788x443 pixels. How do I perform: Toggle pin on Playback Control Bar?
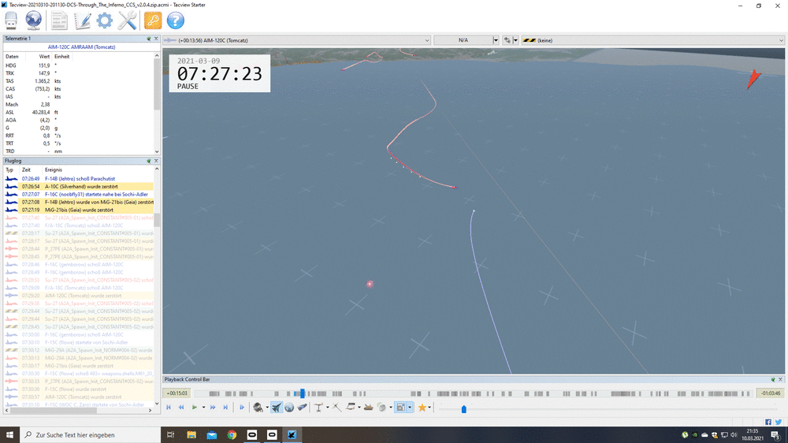pyautogui.click(x=773, y=380)
